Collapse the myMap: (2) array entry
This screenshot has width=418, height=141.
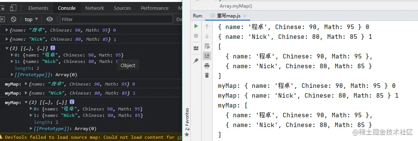pyautogui.click(x=26, y=102)
